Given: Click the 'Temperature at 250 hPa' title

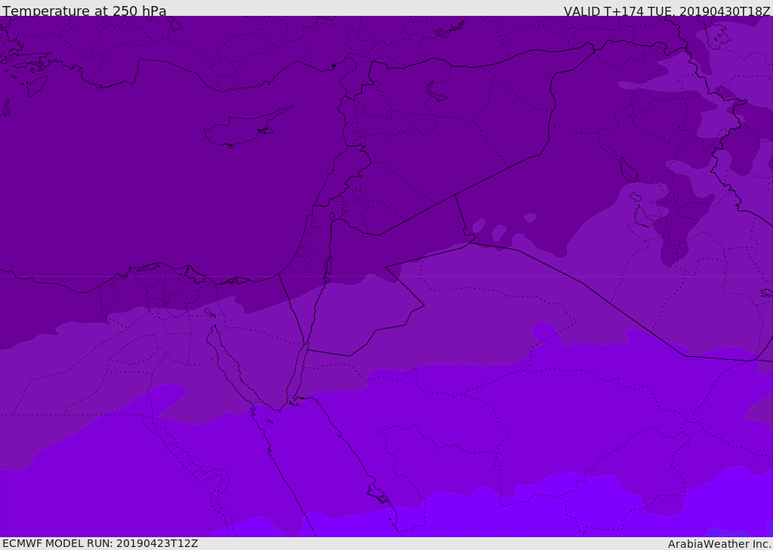Looking at the screenshot, I should 85,11.
